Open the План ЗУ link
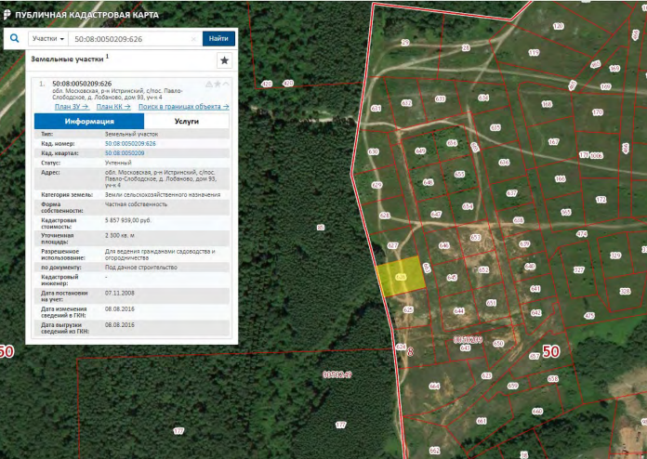 (72, 107)
